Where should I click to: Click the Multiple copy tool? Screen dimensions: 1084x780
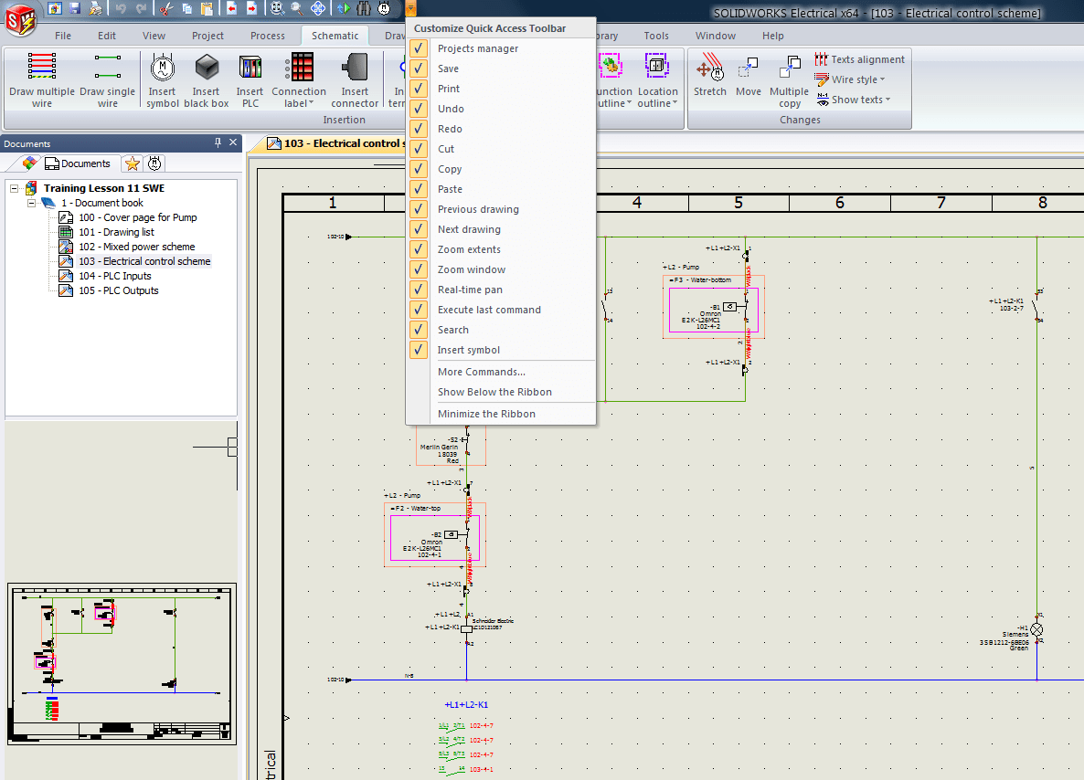point(789,79)
